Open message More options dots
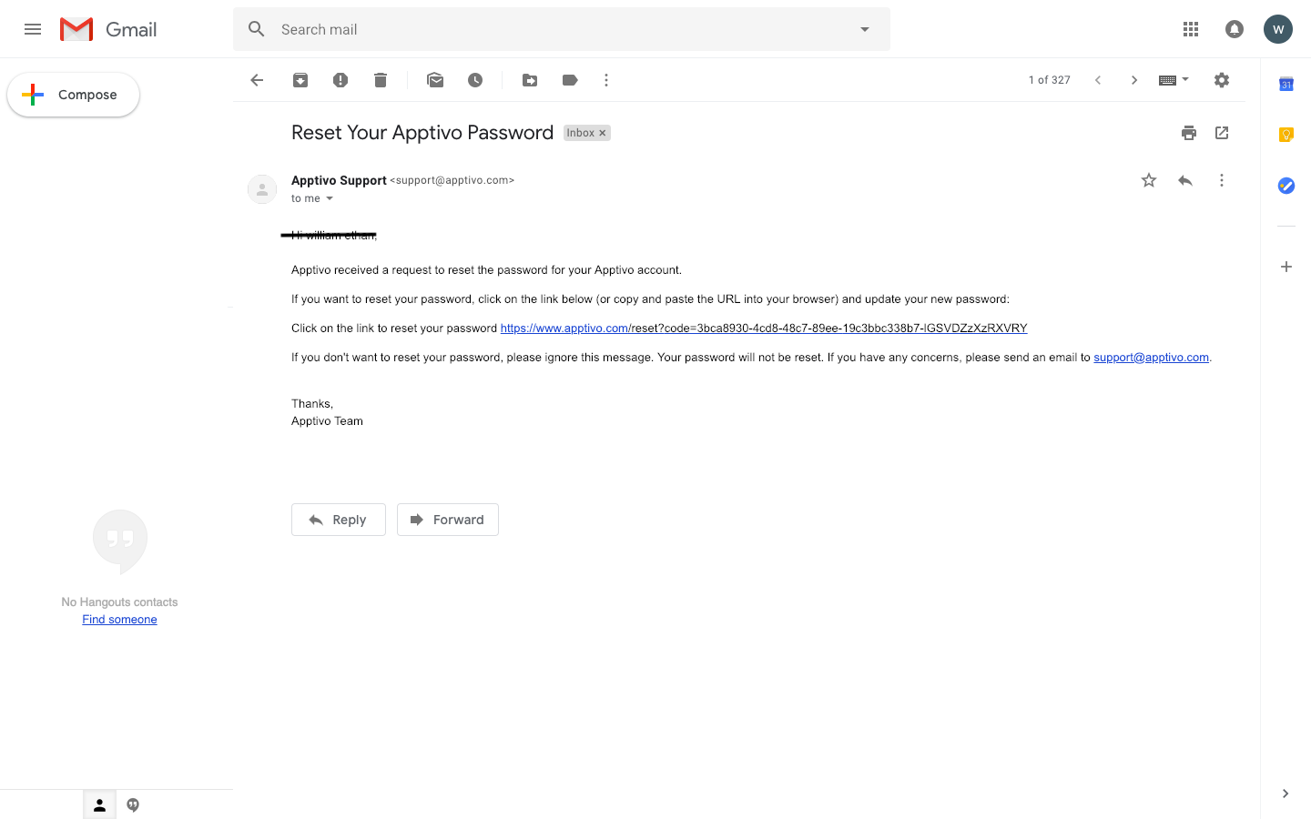 click(x=1222, y=180)
